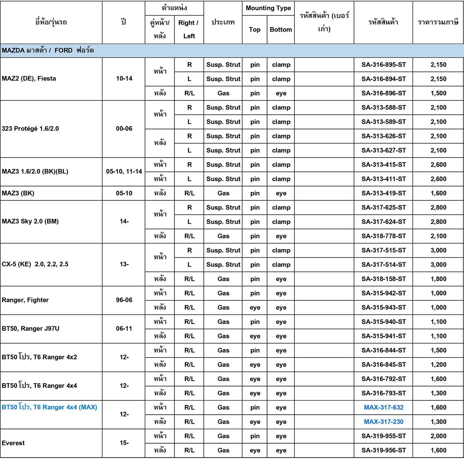464x459 pixels.
Task: Click product code SA-313-627-ST
Action: click(383, 150)
